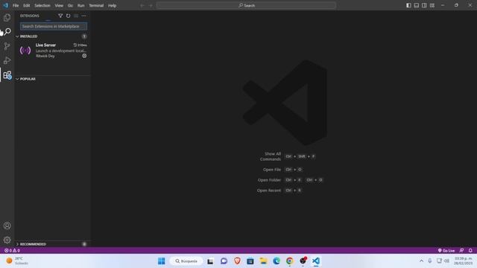Open the Run and Debug view
The width and height of the screenshot is (477, 268).
[x=7, y=60]
